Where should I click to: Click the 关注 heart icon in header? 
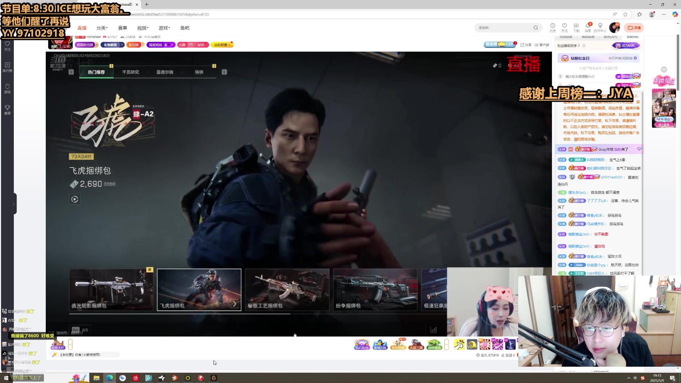pyautogui.click(x=564, y=26)
